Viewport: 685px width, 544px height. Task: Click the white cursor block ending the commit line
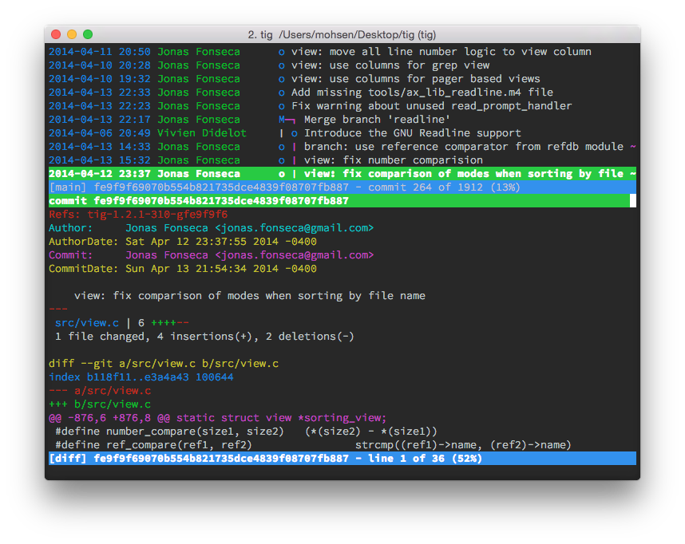[x=633, y=200]
